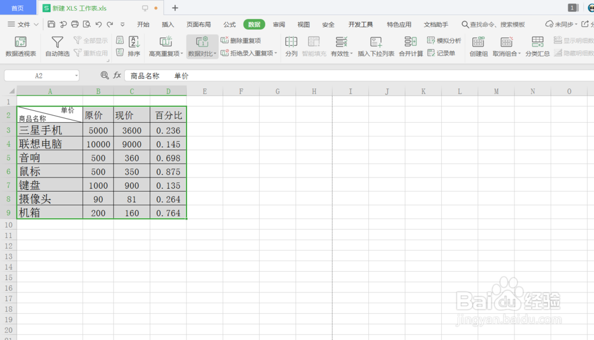Click Subtotal (分类汇总)
This screenshot has height=340, width=594.
pyautogui.click(x=537, y=46)
